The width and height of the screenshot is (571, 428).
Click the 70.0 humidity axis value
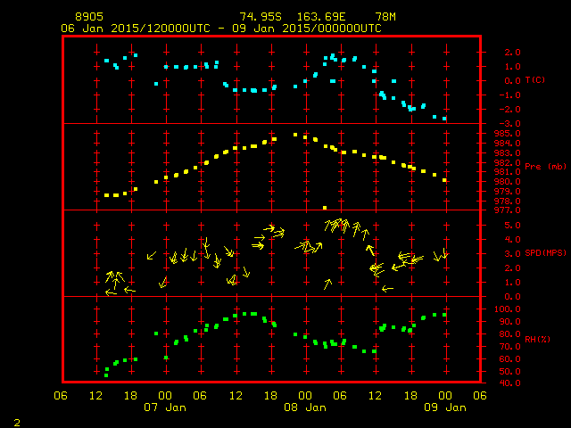(x=509, y=347)
